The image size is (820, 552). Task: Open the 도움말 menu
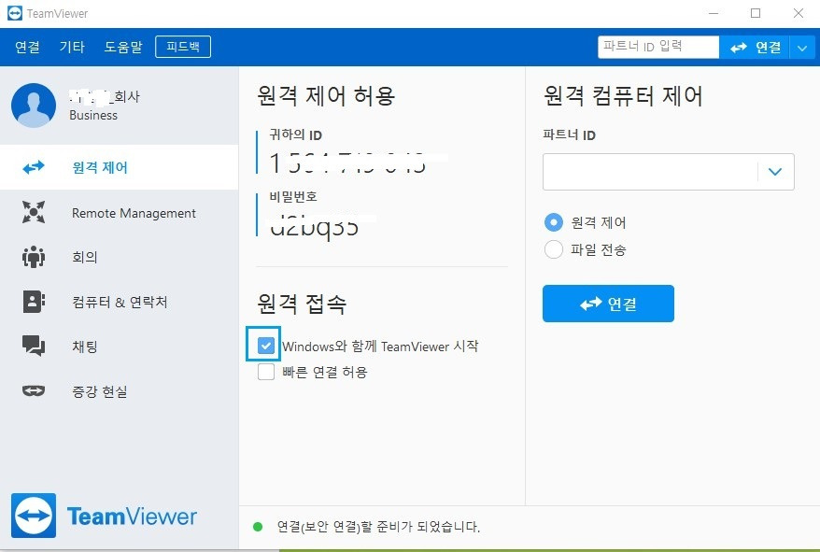123,47
